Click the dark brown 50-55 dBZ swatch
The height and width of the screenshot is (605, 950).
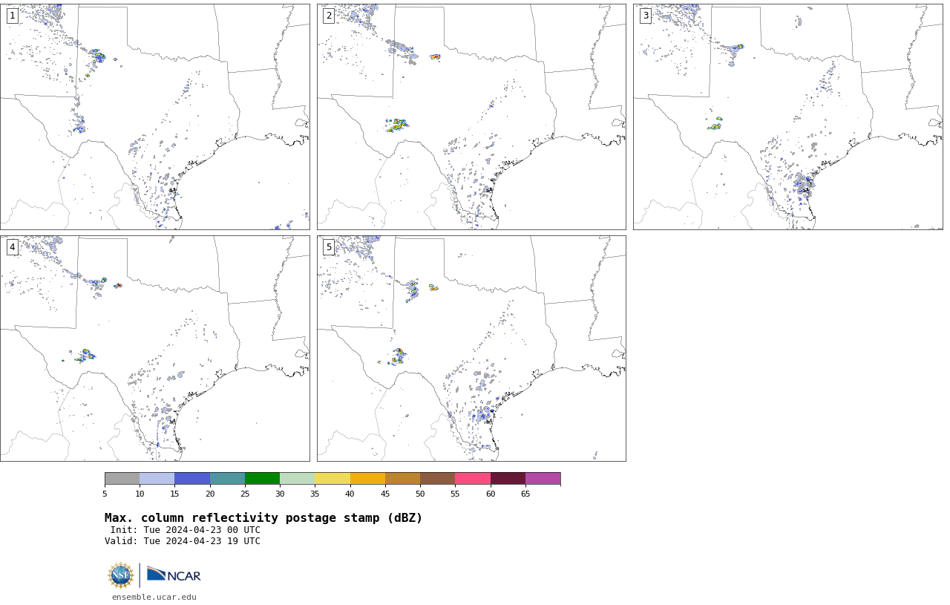click(x=438, y=478)
